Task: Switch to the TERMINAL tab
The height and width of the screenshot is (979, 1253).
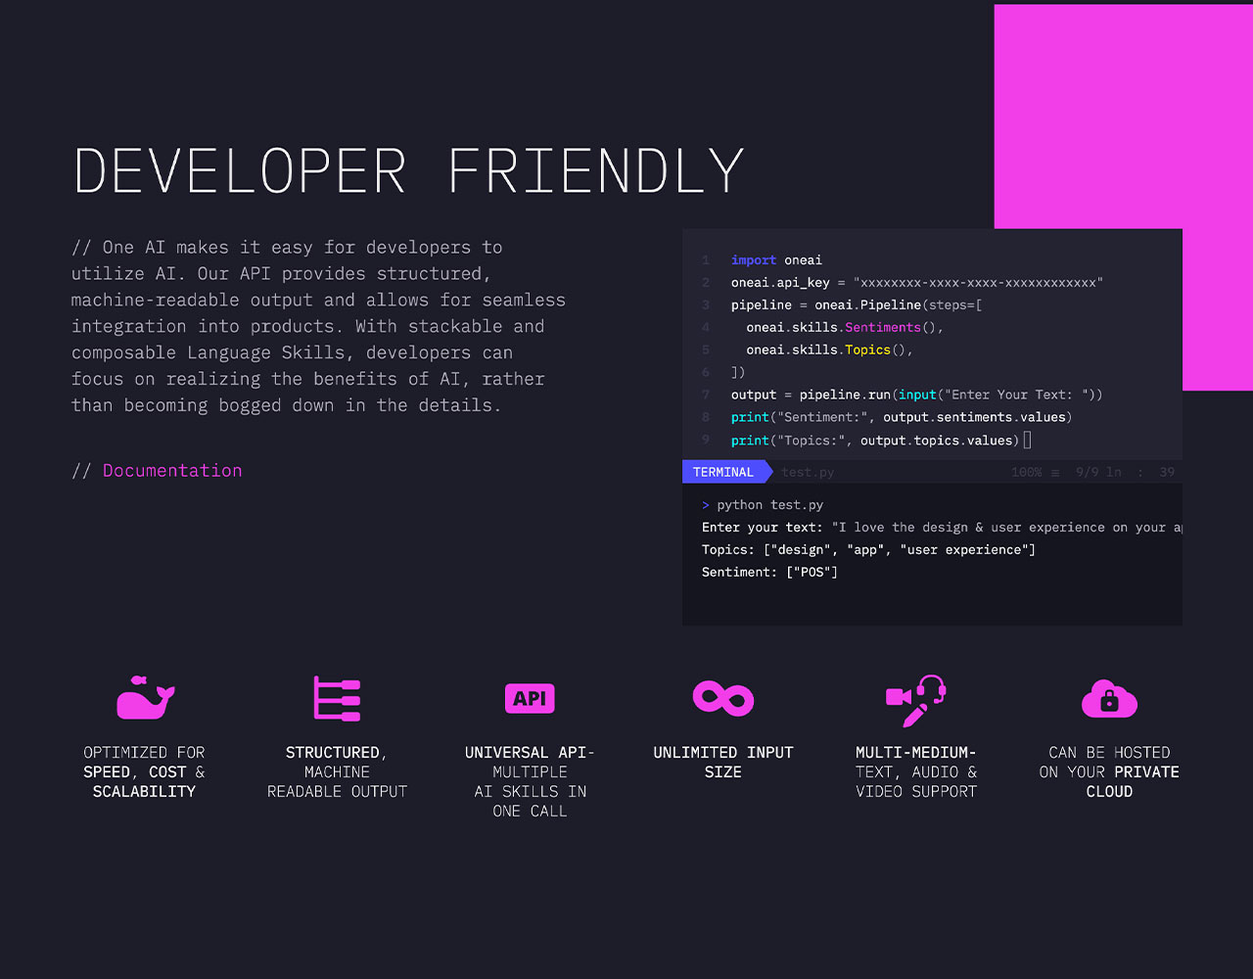Action: (x=723, y=472)
